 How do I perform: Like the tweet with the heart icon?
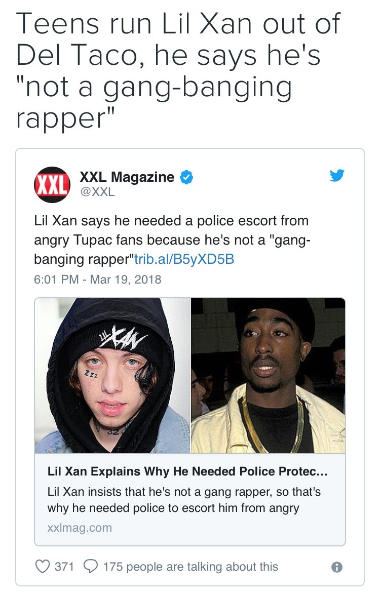coord(43,566)
